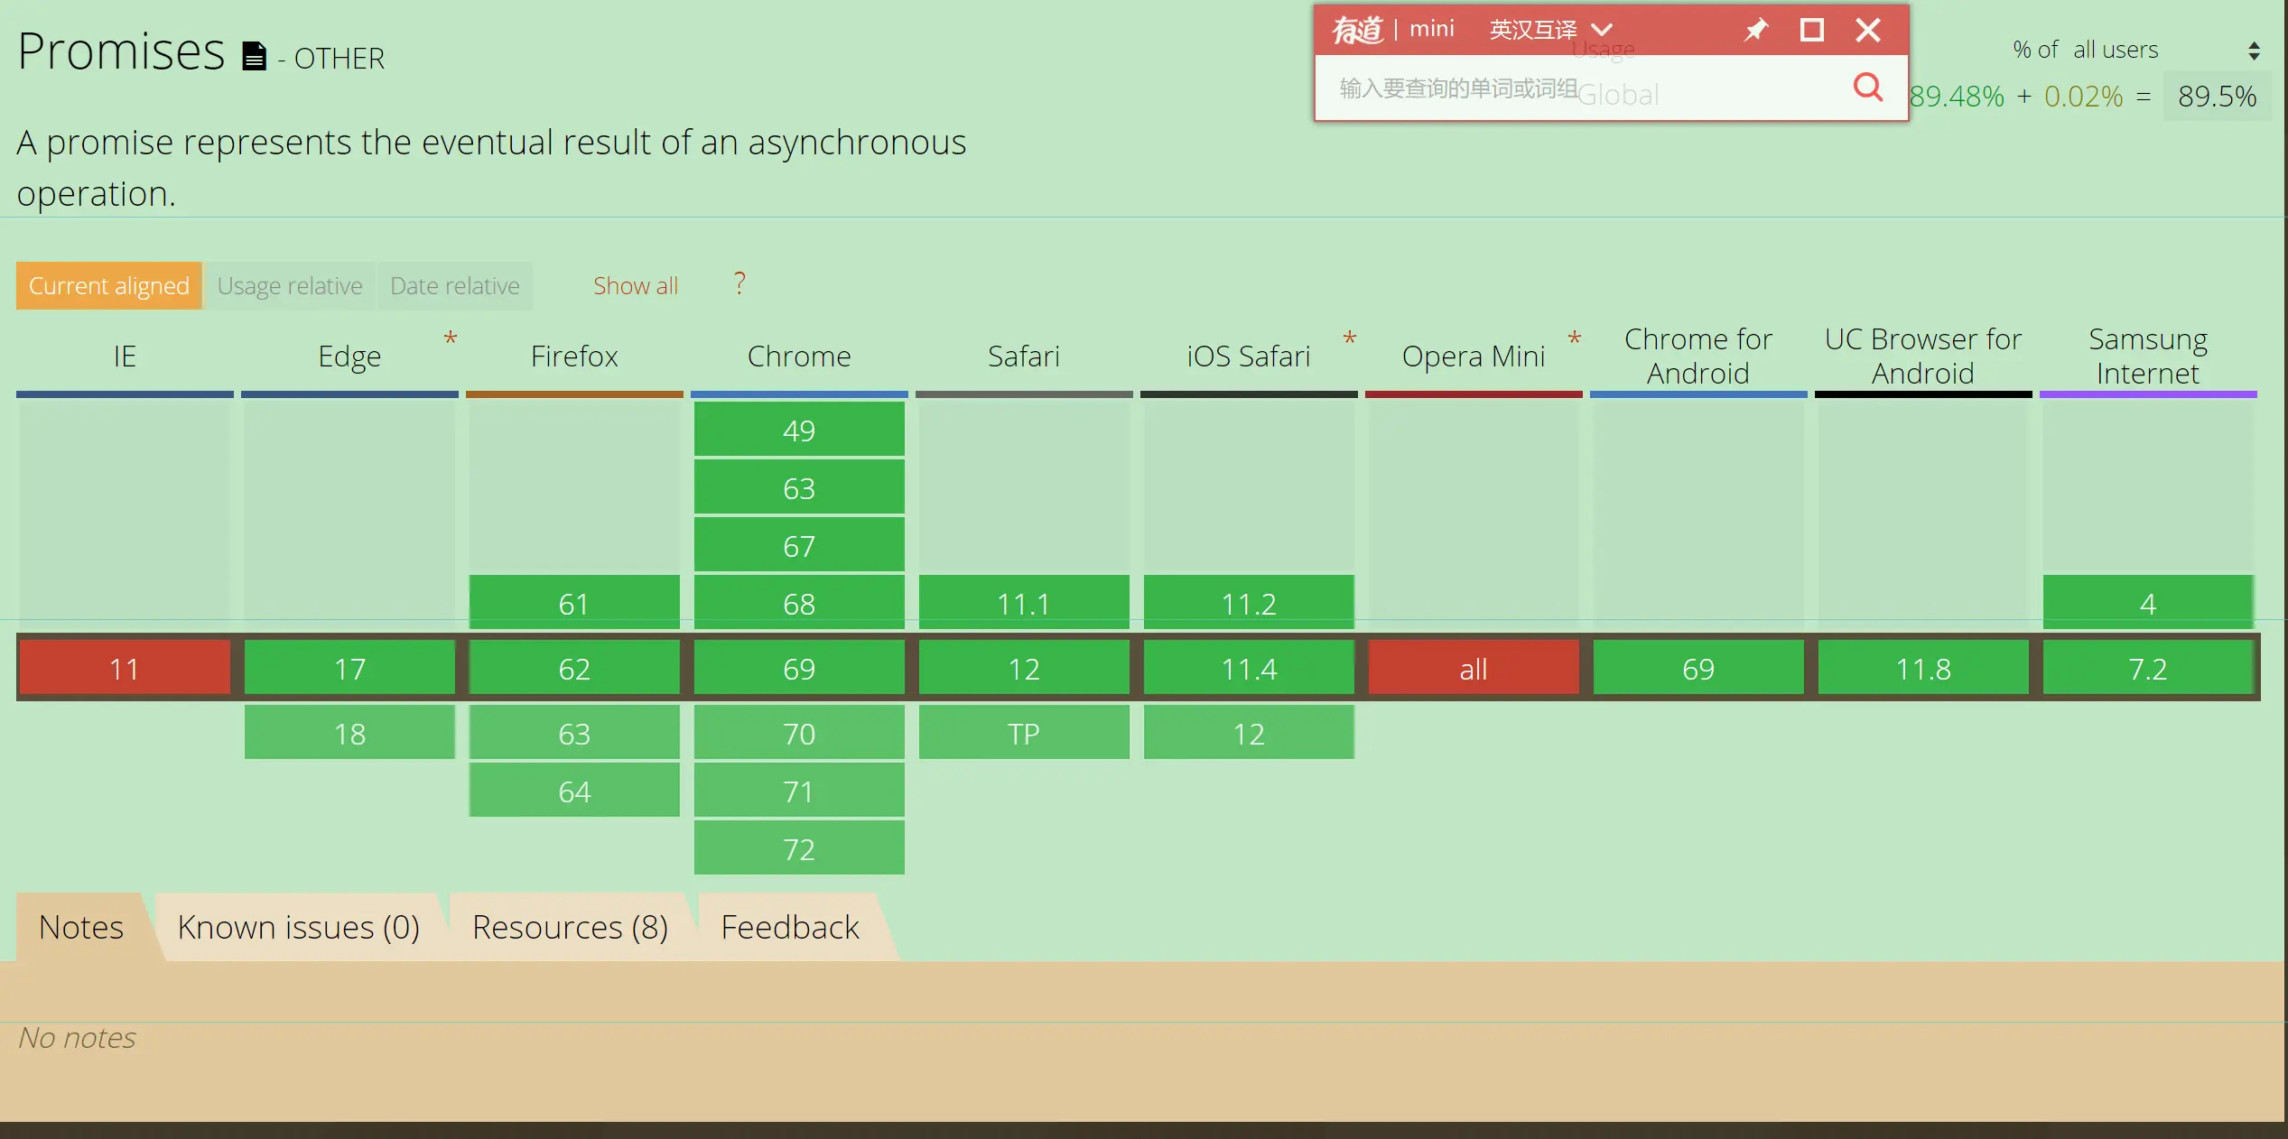Select the Chrome 68 cell

tap(799, 603)
